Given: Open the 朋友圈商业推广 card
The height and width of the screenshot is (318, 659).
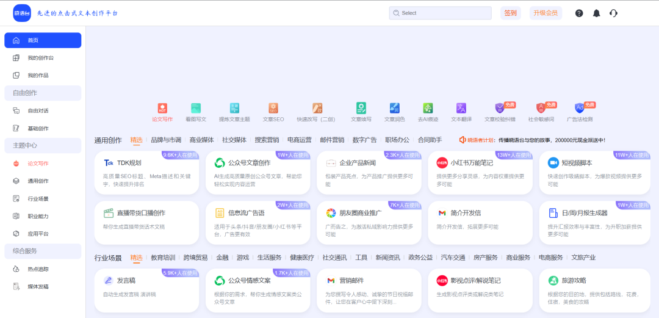Looking at the screenshot, I should coord(369,223).
